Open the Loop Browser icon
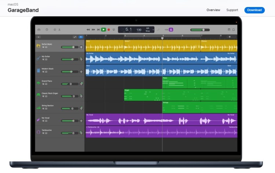Image resolution: width=275 pixels, height=173 pixels. pyautogui.click(x=234, y=30)
